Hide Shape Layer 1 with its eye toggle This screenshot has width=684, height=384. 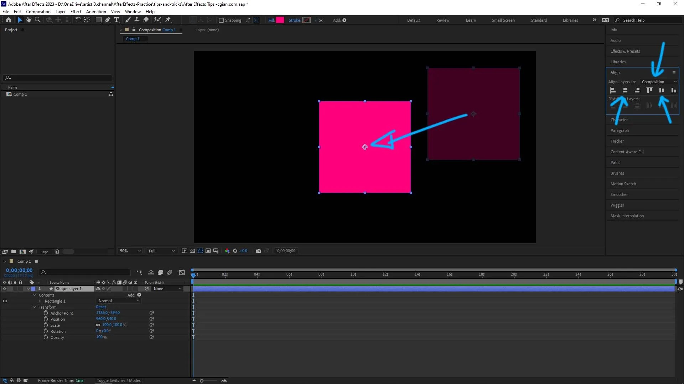coord(5,289)
